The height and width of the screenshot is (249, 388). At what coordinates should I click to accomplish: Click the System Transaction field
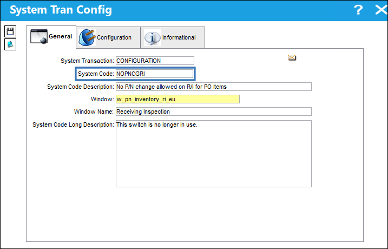155,61
